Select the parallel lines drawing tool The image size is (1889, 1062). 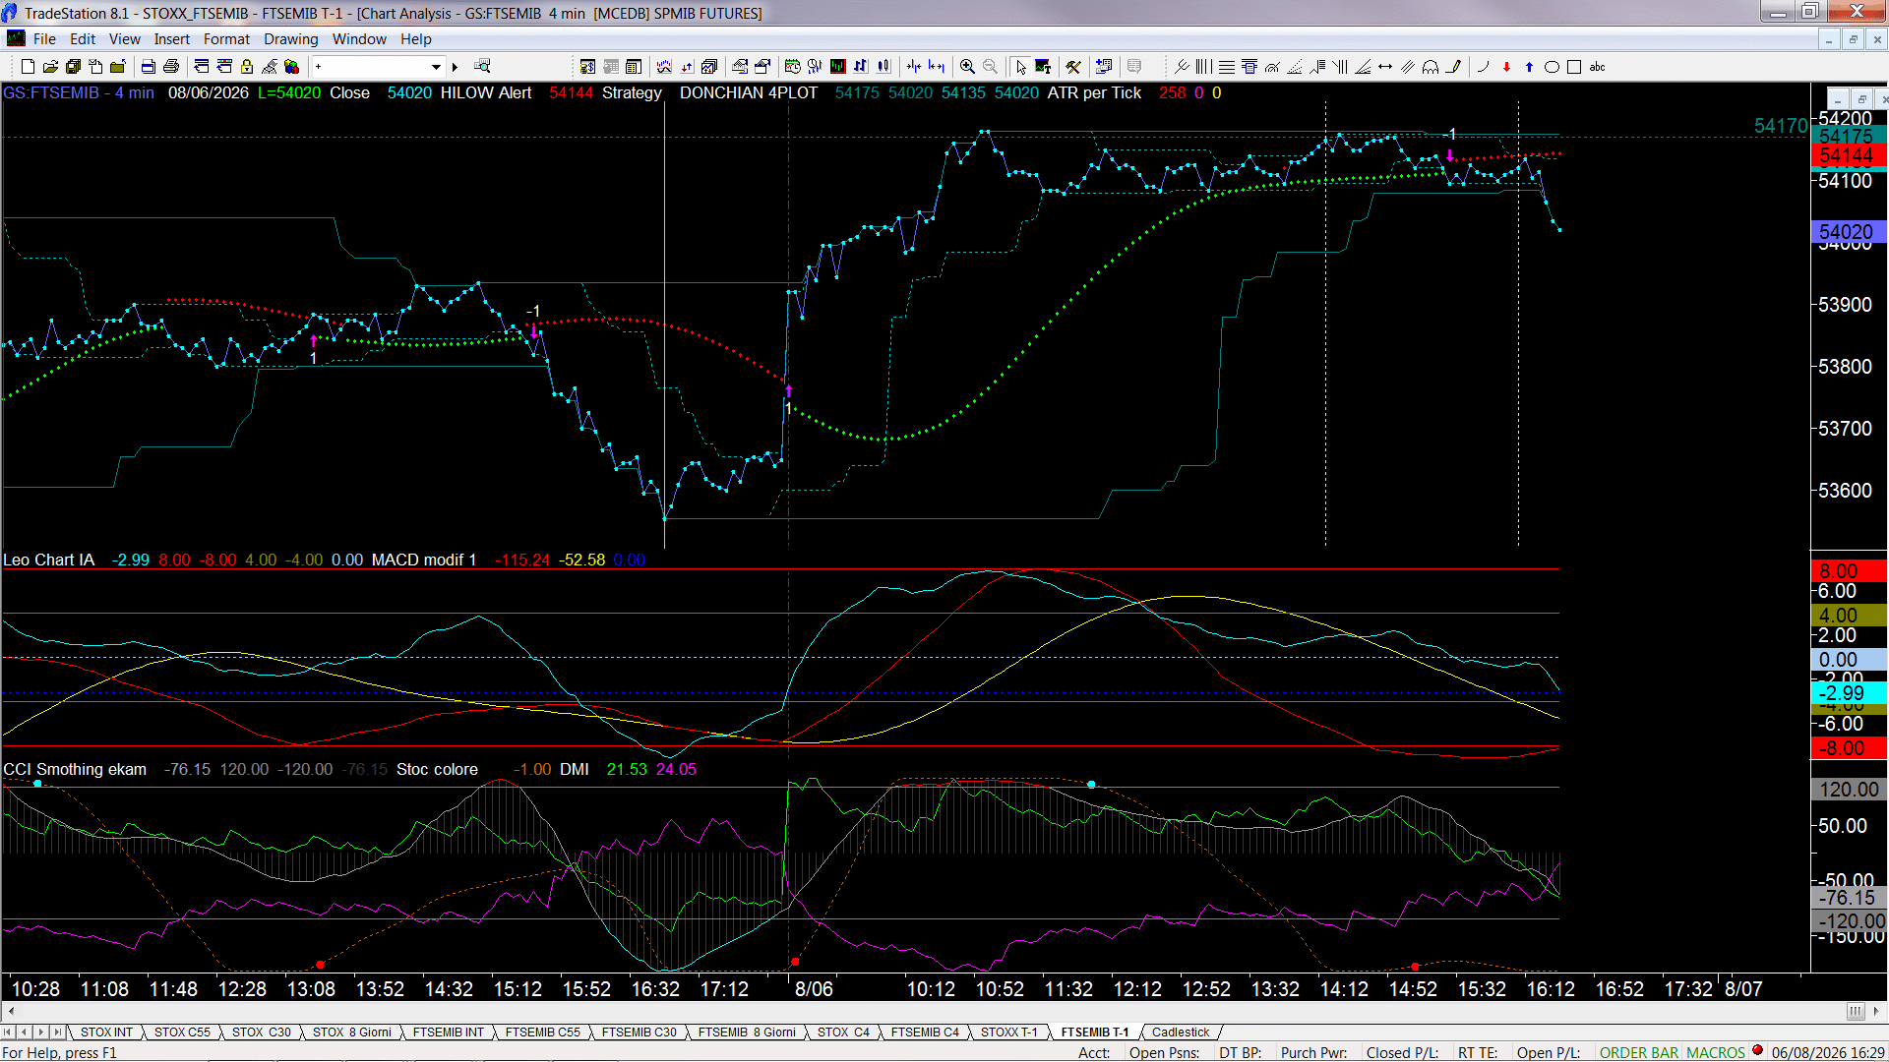[x=1408, y=67]
